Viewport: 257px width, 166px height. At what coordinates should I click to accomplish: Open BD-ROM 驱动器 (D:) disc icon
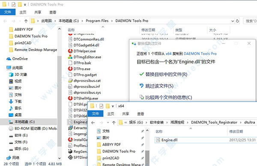click(x=11, y=128)
